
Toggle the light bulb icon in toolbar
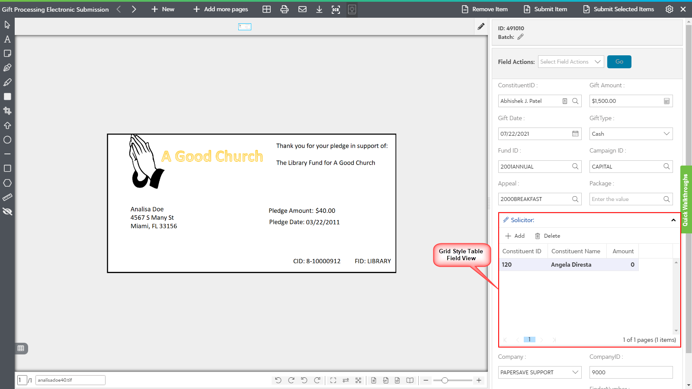click(x=352, y=10)
